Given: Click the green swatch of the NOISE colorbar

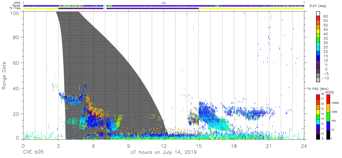Looking at the screenshot, I should coord(328,117).
